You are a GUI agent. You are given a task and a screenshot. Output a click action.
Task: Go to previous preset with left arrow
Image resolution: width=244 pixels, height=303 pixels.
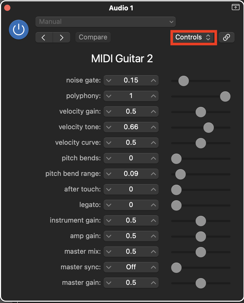click(x=44, y=37)
